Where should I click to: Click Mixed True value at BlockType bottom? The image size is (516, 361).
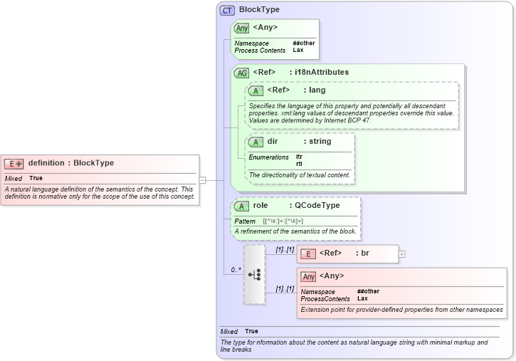(x=251, y=331)
